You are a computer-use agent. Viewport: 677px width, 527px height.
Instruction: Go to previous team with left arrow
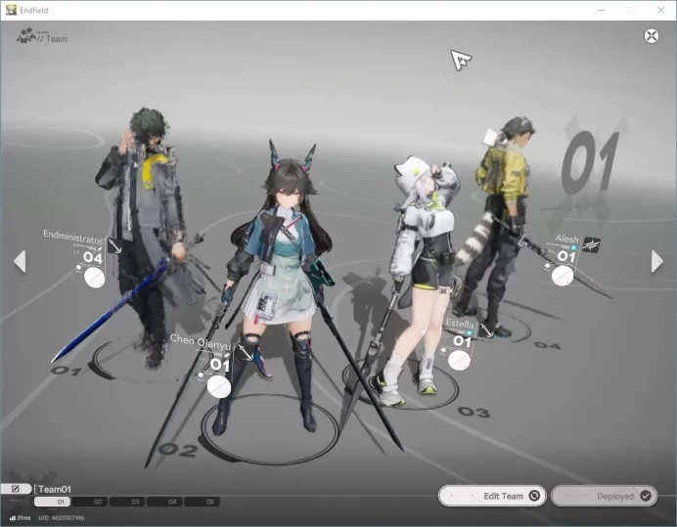20,261
